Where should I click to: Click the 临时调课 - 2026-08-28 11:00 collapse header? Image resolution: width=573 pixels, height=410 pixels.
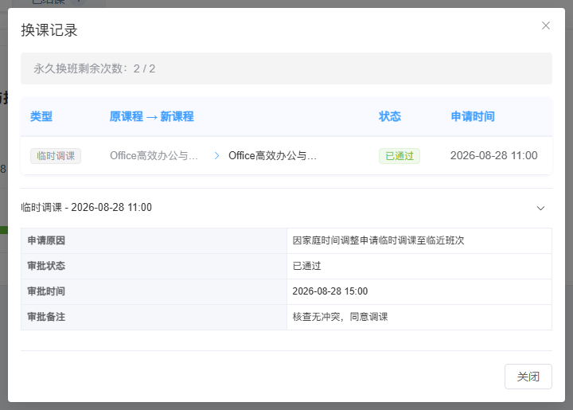[286, 208]
